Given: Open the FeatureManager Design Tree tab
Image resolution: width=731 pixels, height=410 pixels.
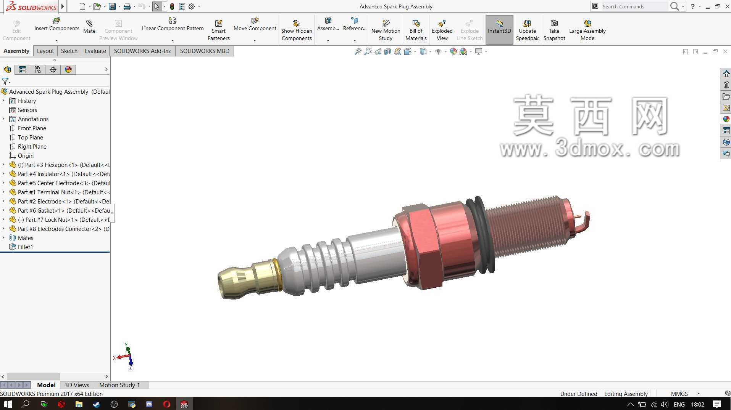Looking at the screenshot, I should point(7,70).
